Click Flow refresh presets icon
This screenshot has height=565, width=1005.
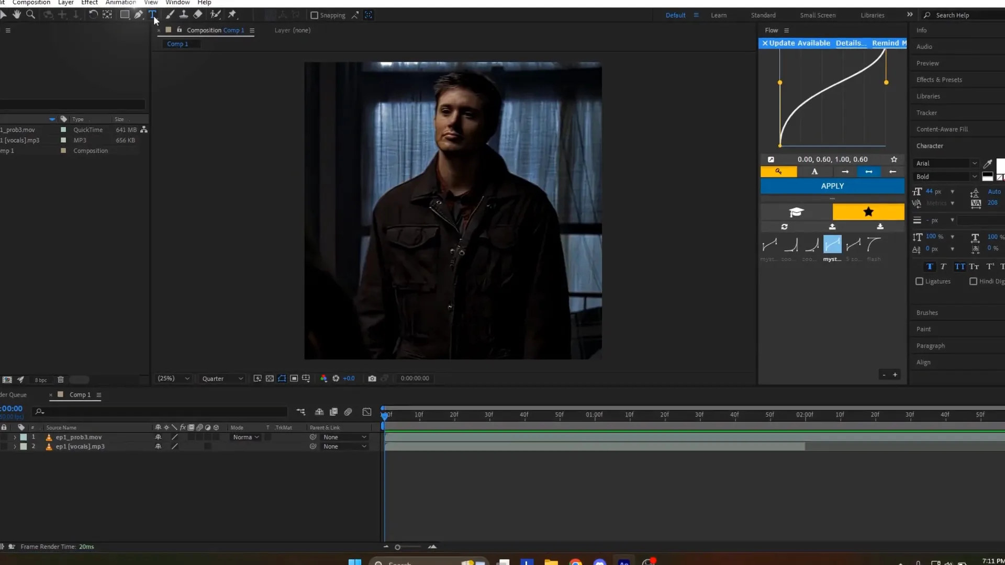point(784,227)
